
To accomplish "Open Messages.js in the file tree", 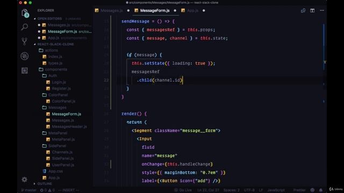I will [63, 120].
